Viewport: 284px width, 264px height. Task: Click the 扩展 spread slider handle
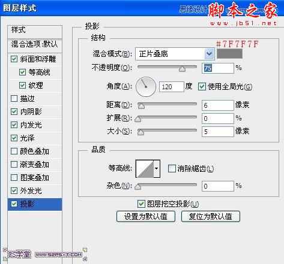(x=137, y=119)
